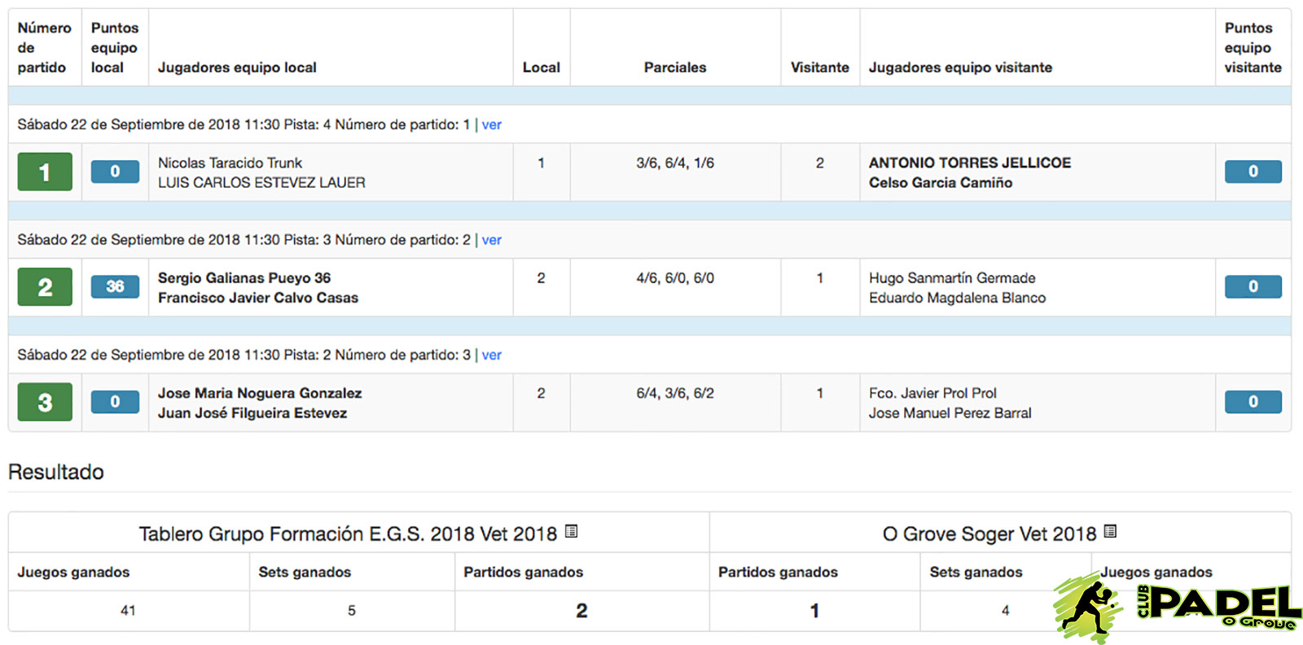This screenshot has width=1303, height=645.
Task: Click the green match number 2 badge
Action: [x=45, y=287]
